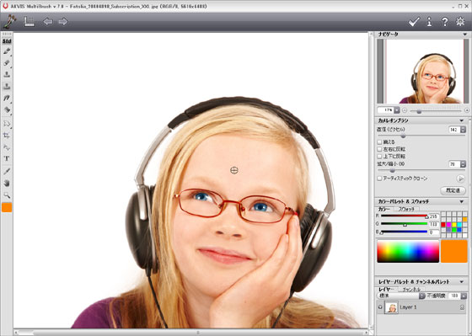Click the ruler-like second icon in the top bar

click(29, 22)
